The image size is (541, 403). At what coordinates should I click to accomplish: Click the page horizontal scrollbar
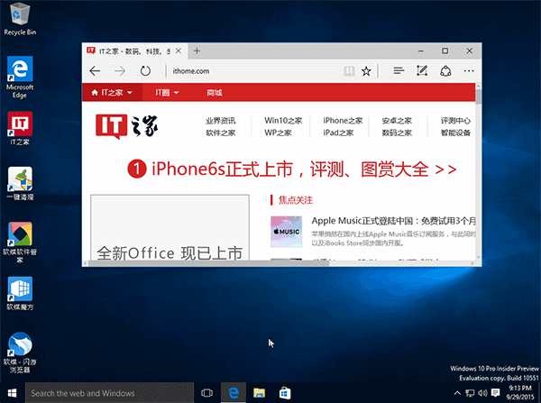(209, 263)
